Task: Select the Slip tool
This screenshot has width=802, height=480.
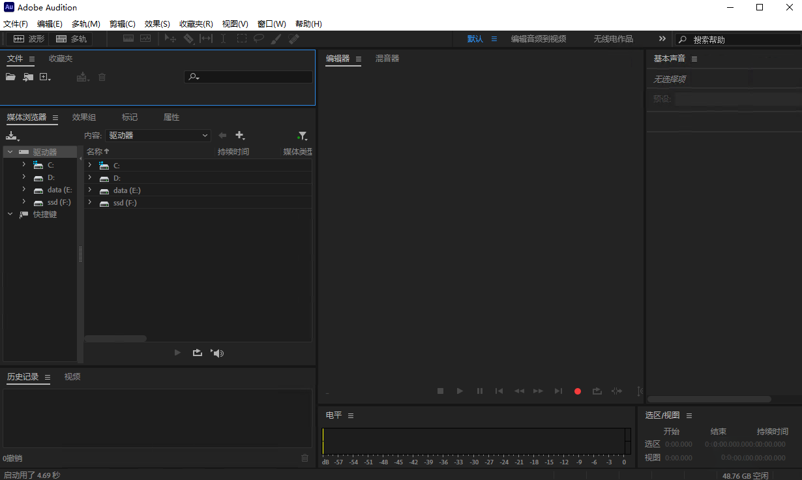Action: point(206,39)
